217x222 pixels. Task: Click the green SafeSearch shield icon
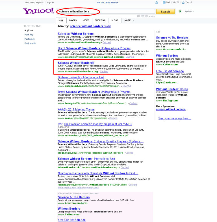point(180,11)
